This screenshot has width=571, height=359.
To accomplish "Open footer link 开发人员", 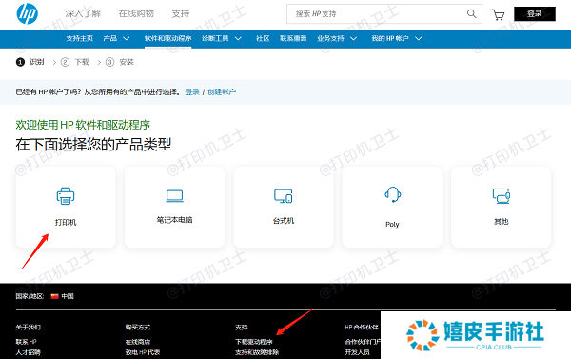I will [x=357, y=352].
